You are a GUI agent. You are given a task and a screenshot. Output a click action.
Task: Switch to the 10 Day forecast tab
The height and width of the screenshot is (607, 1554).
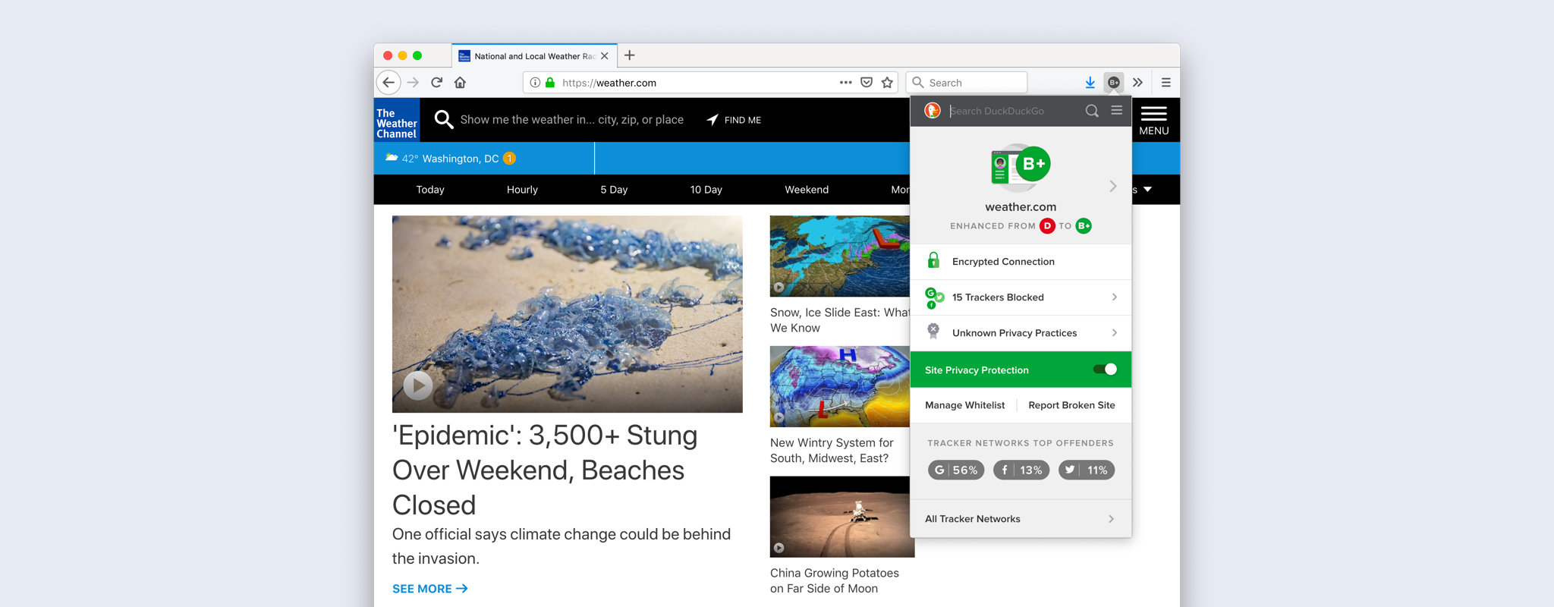pos(706,190)
